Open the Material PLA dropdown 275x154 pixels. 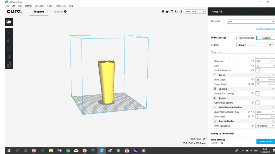[251, 22]
